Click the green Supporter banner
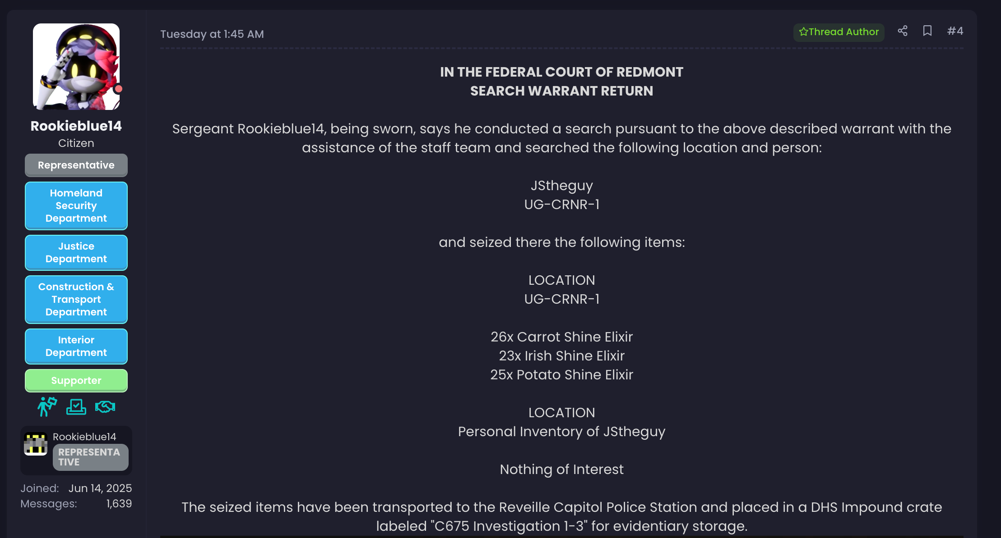1001x538 pixels. pos(76,381)
